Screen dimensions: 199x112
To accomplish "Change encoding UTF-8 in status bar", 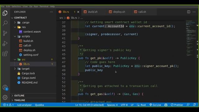I will point(124,105).
